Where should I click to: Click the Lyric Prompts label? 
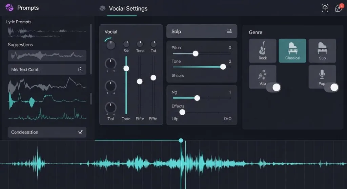pos(19,22)
